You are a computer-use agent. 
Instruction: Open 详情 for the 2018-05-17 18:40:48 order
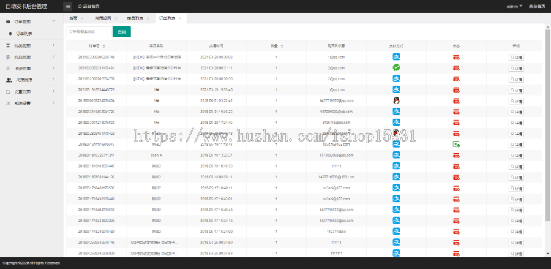[516, 210]
